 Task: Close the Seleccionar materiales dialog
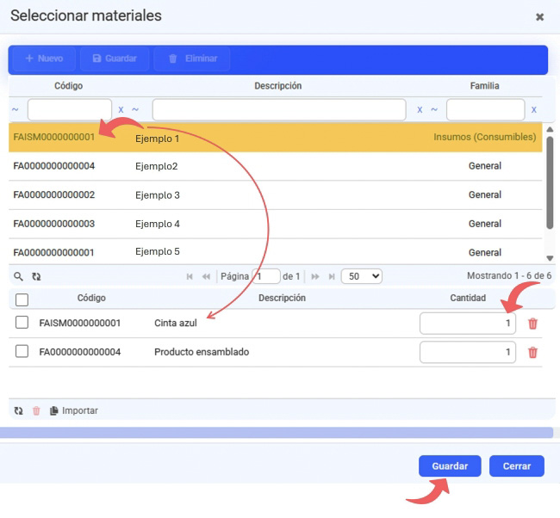click(x=539, y=16)
